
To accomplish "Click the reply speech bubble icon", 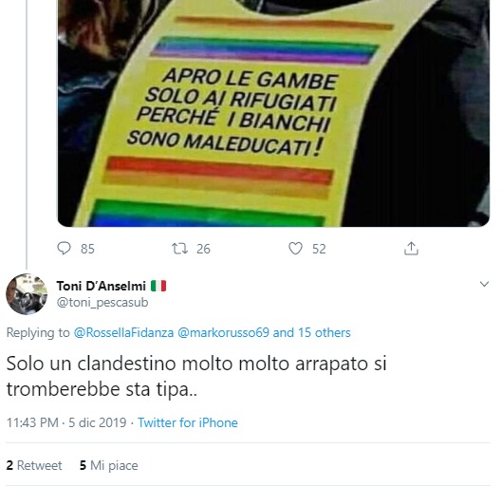I will (64, 249).
